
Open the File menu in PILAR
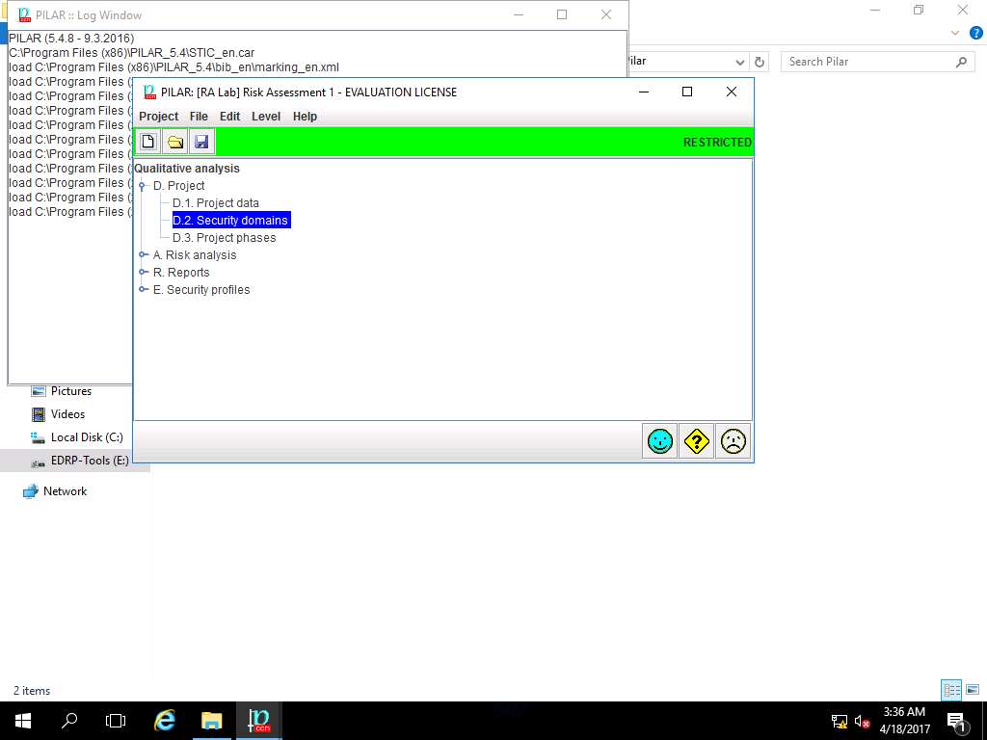(199, 117)
